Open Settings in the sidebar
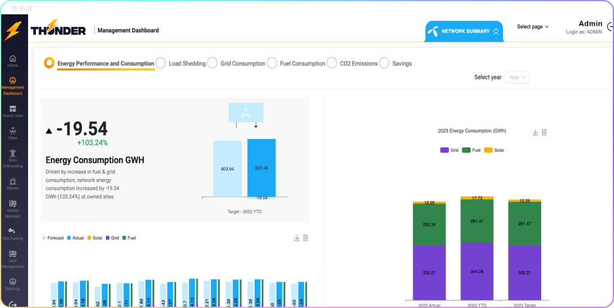The image size is (614, 308). [13, 282]
